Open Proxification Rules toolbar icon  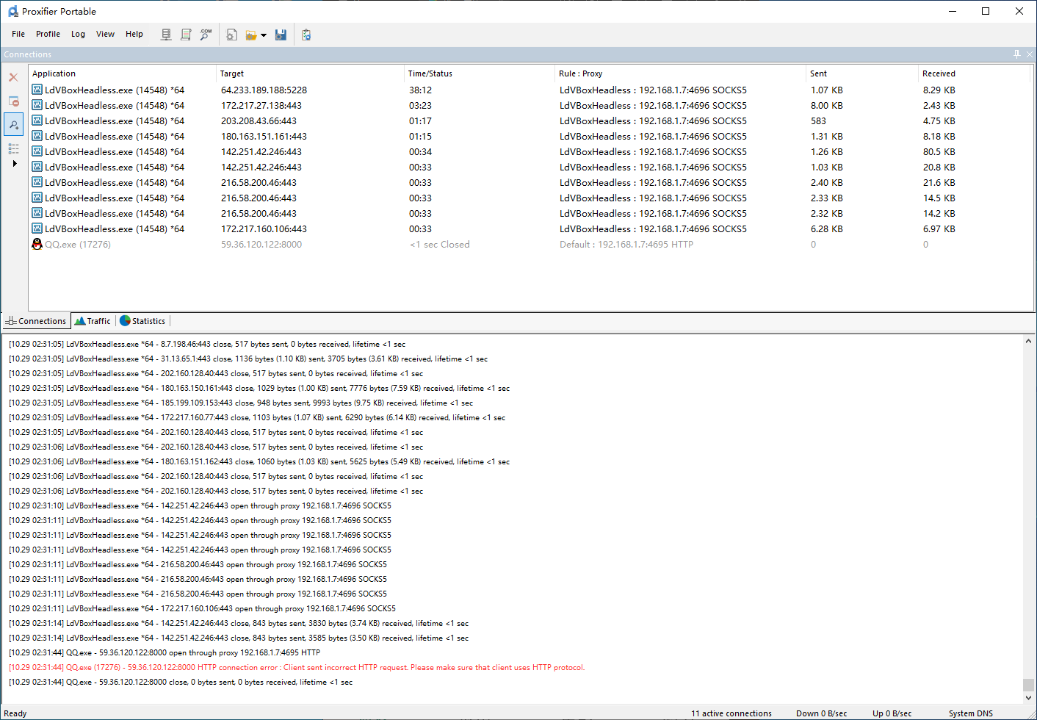pyautogui.click(x=186, y=35)
